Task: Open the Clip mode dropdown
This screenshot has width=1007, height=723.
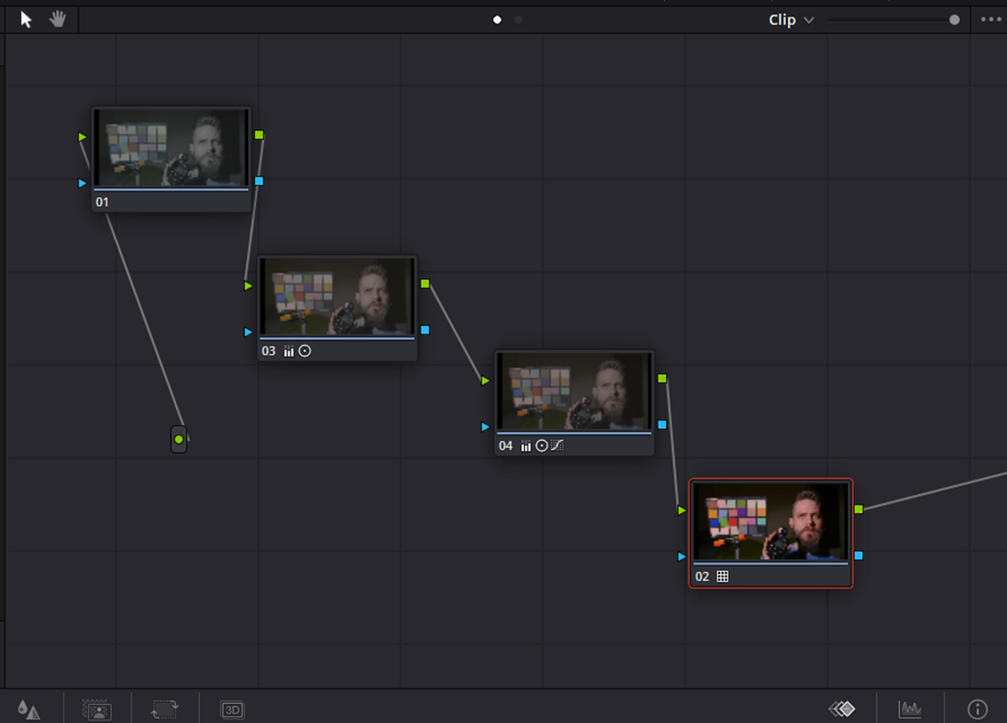Action: click(791, 20)
